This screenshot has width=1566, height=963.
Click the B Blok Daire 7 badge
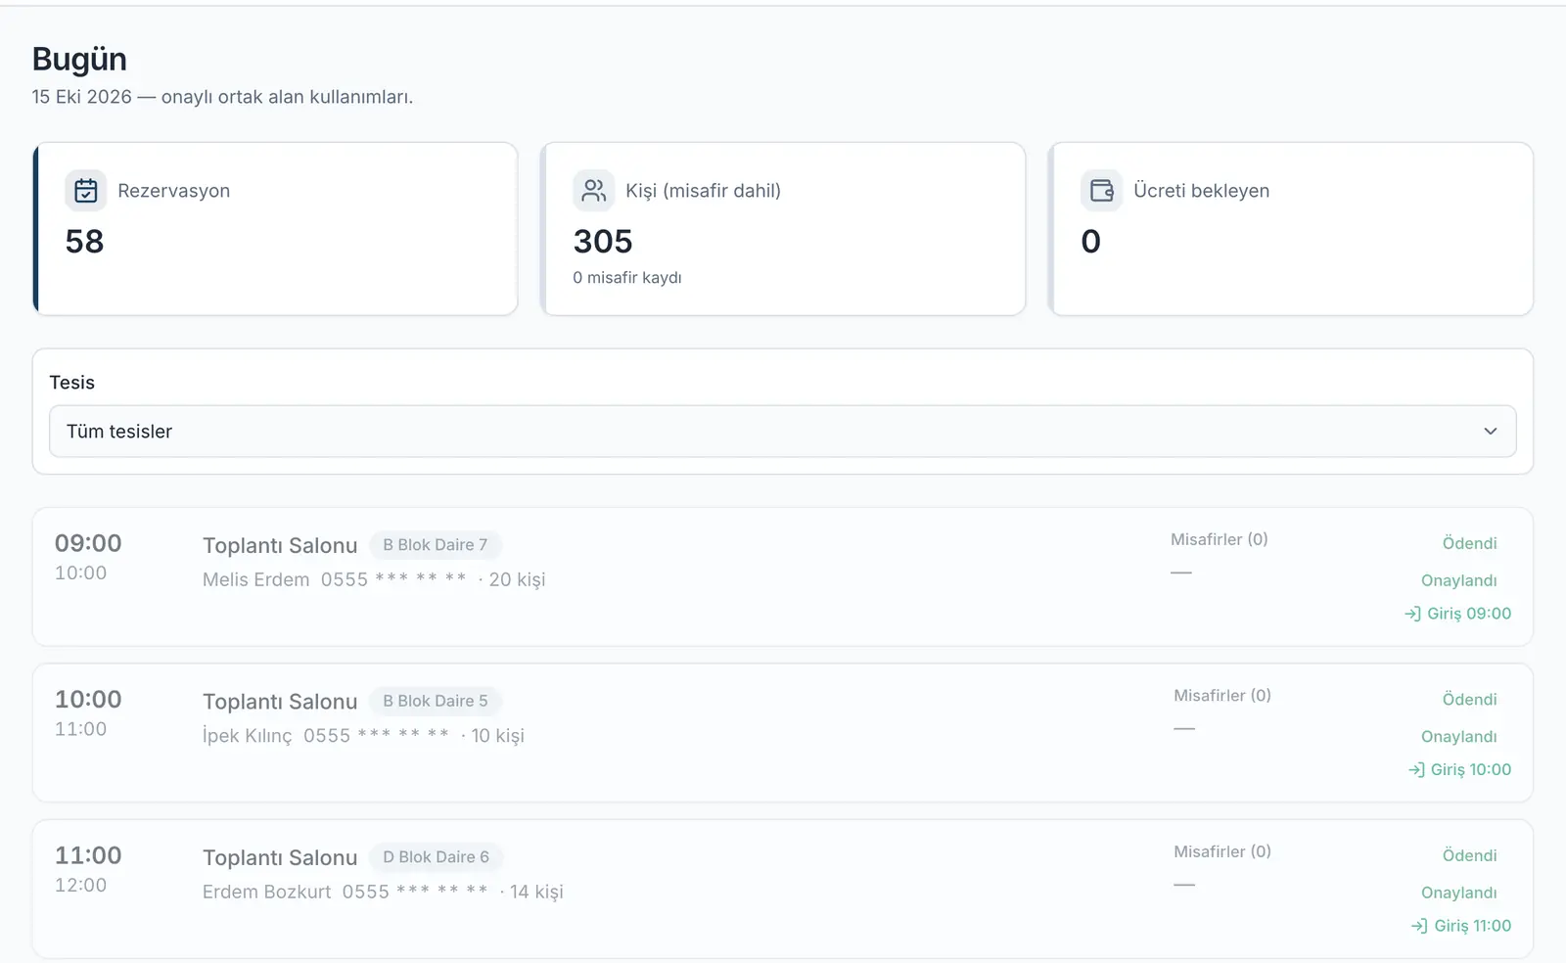[x=435, y=545]
